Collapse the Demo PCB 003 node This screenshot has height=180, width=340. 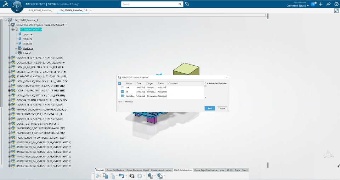9,25
